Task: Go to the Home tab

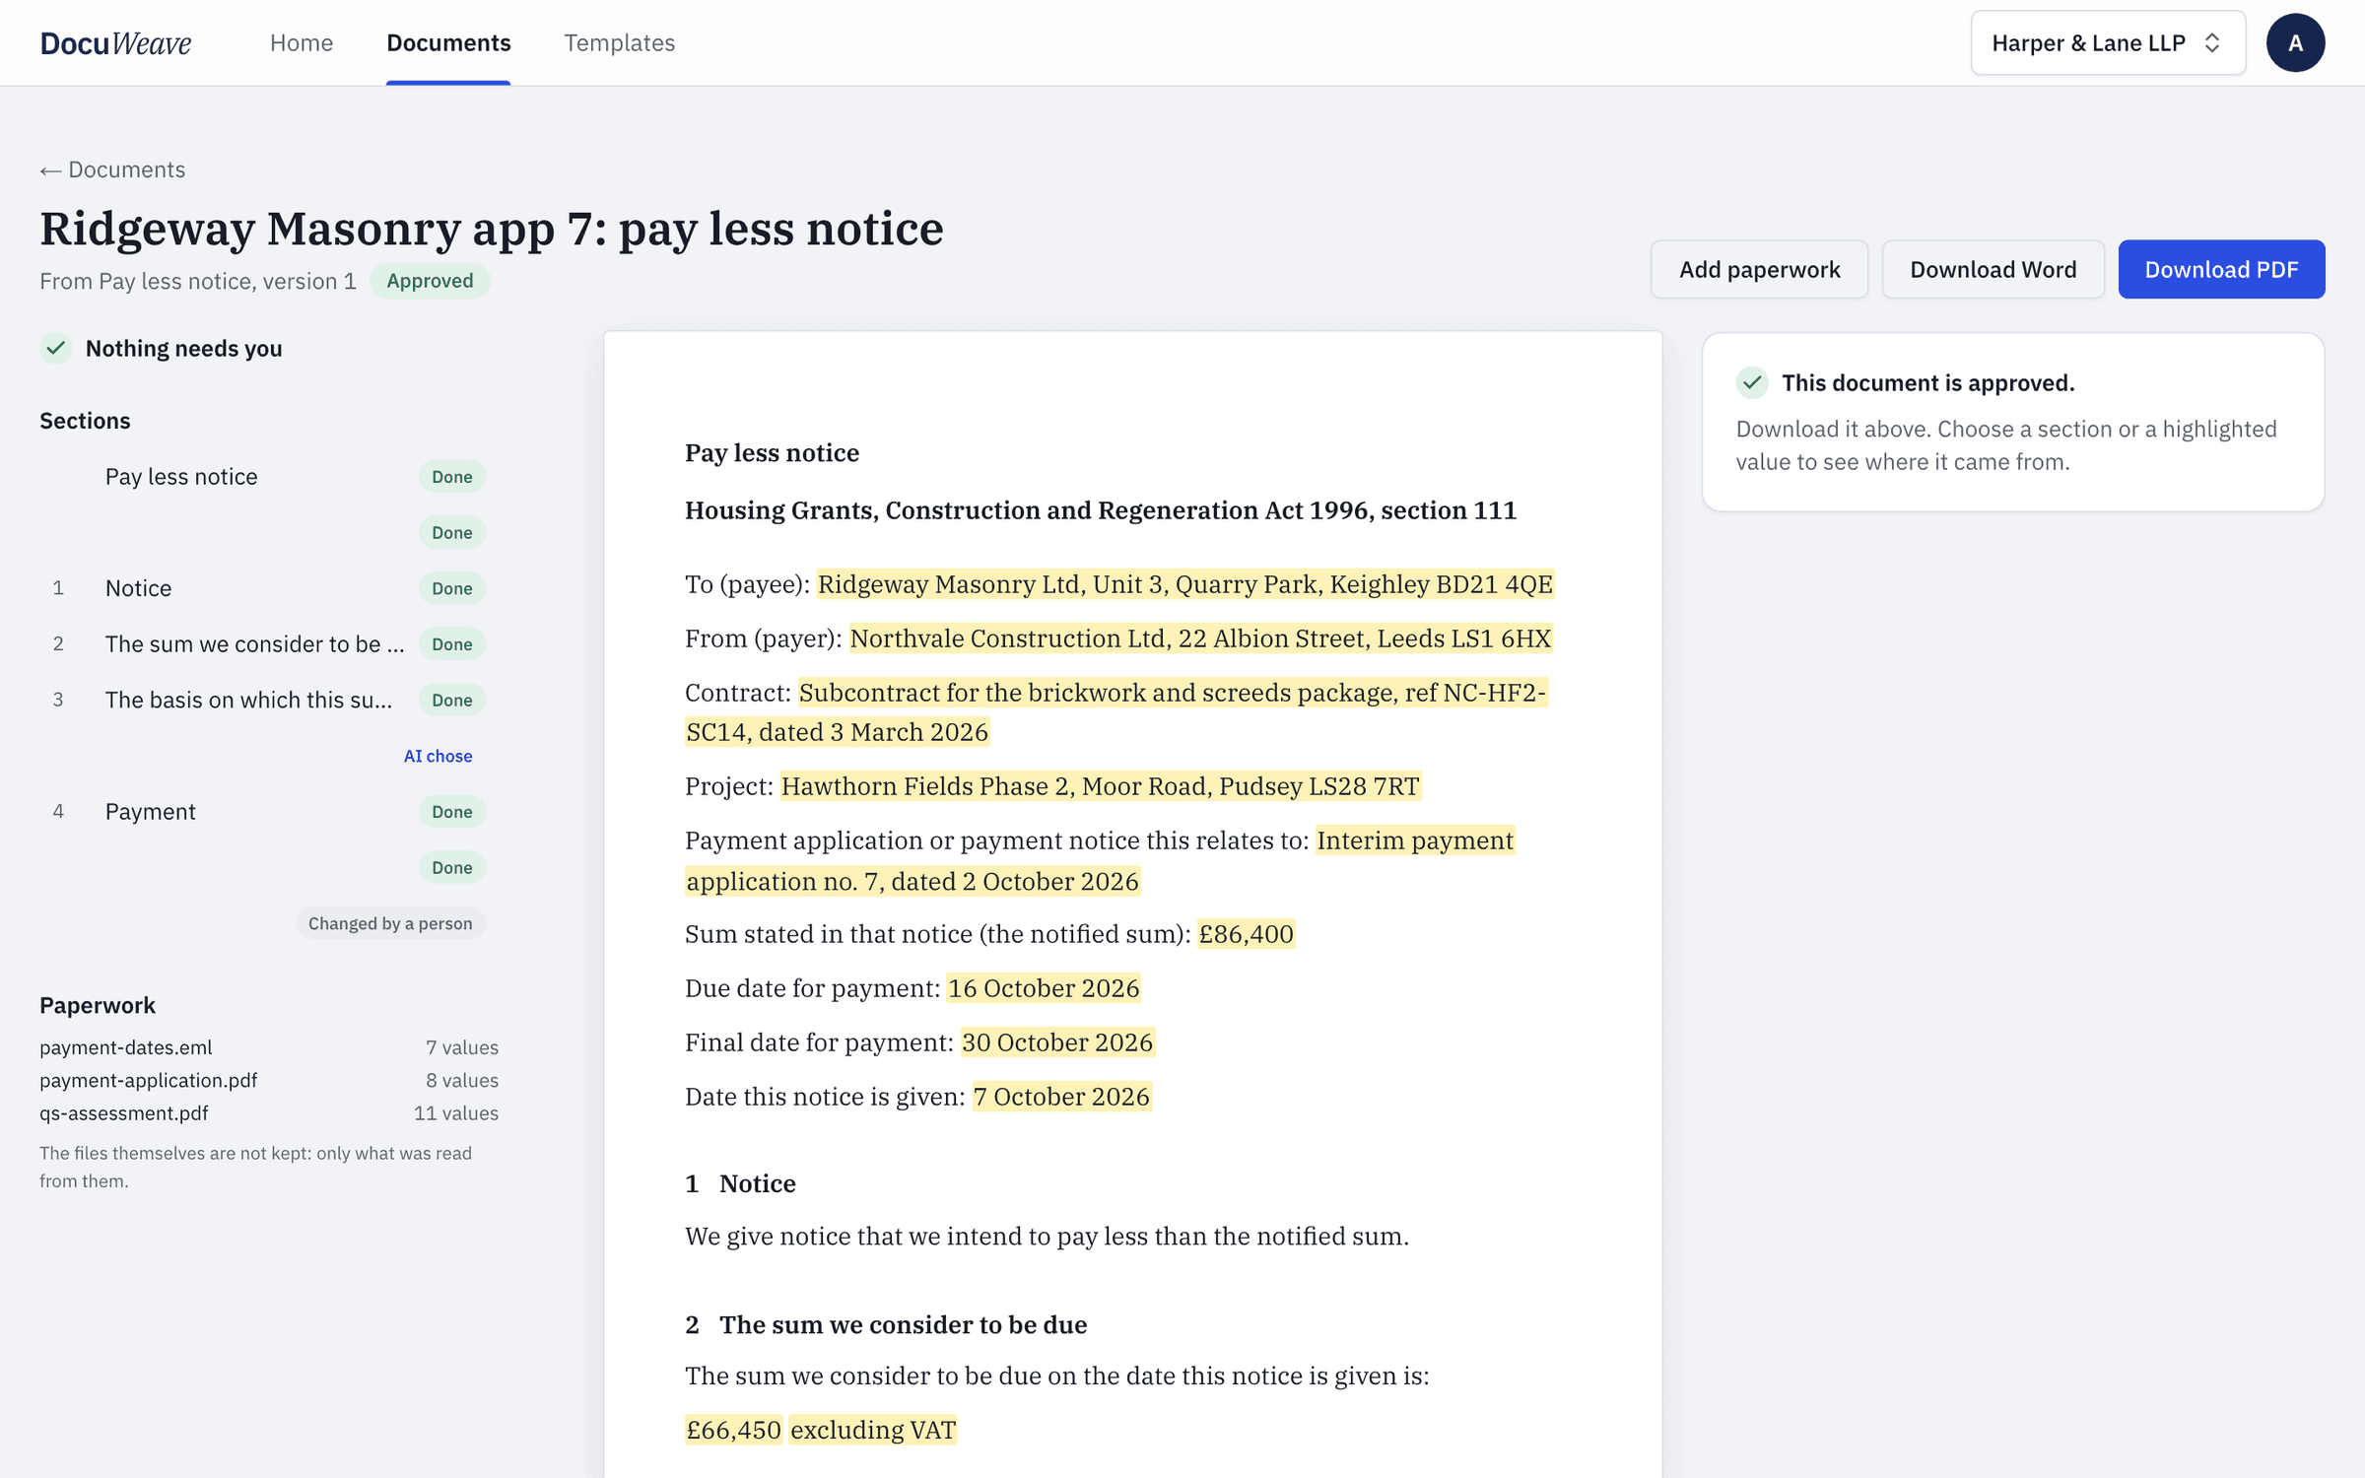Action: coord(302,43)
